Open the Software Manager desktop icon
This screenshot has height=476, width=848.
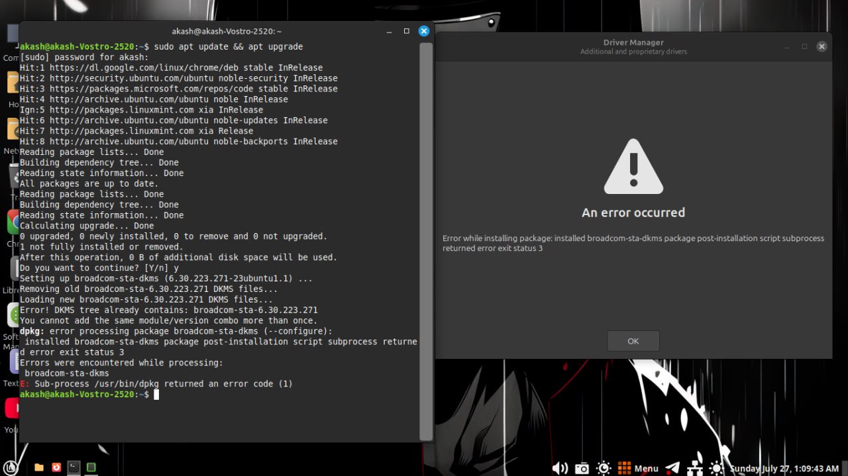pyautogui.click(x=13, y=315)
